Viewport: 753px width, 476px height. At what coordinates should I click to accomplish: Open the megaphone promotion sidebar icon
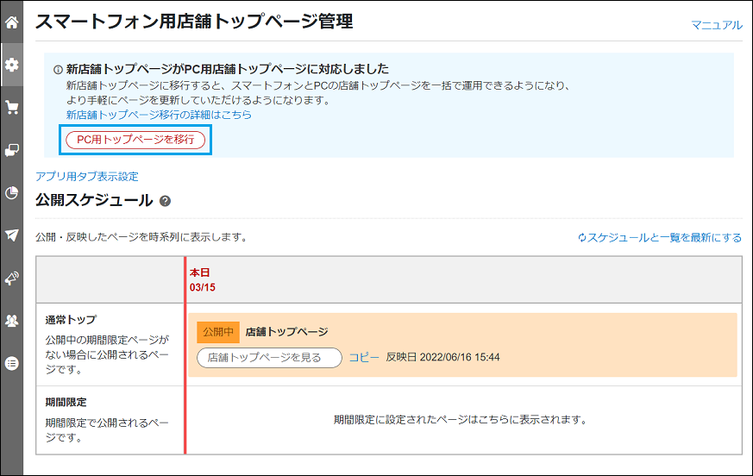tap(11, 278)
